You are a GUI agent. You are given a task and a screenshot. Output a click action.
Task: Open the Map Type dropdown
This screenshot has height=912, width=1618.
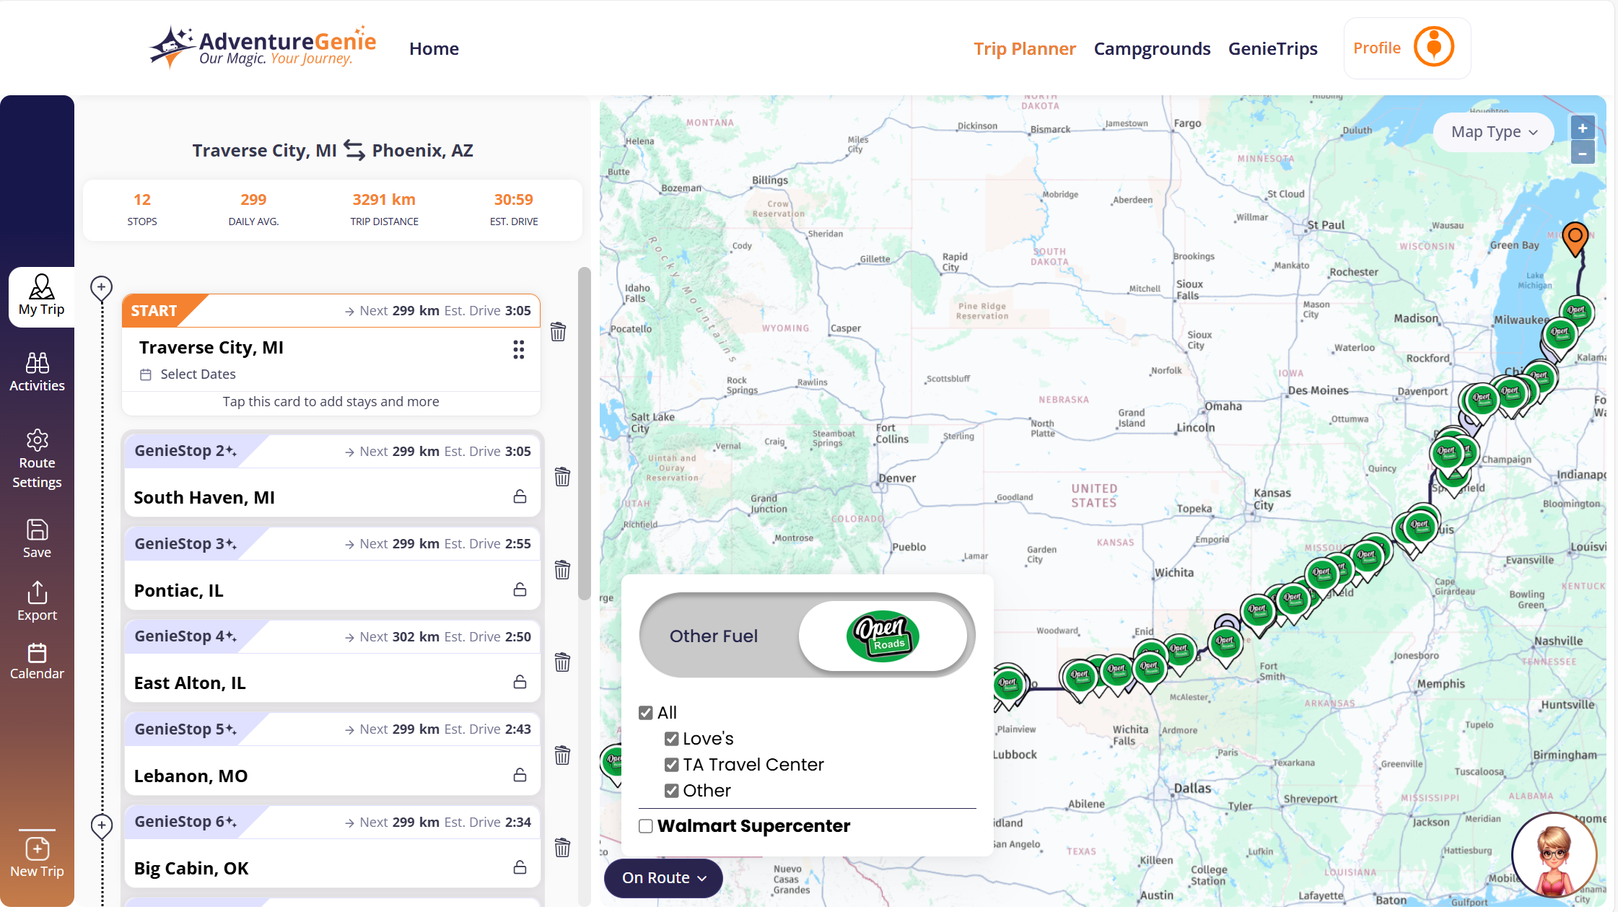pyautogui.click(x=1494, y=132)
